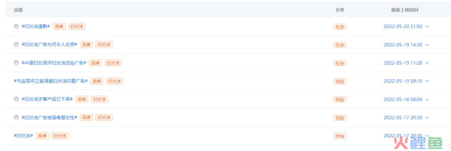Click the 品牌 tag next to #妇炎洁道歉#
The height and width of the screenshot is (151, 451).
tap(59, 26)
